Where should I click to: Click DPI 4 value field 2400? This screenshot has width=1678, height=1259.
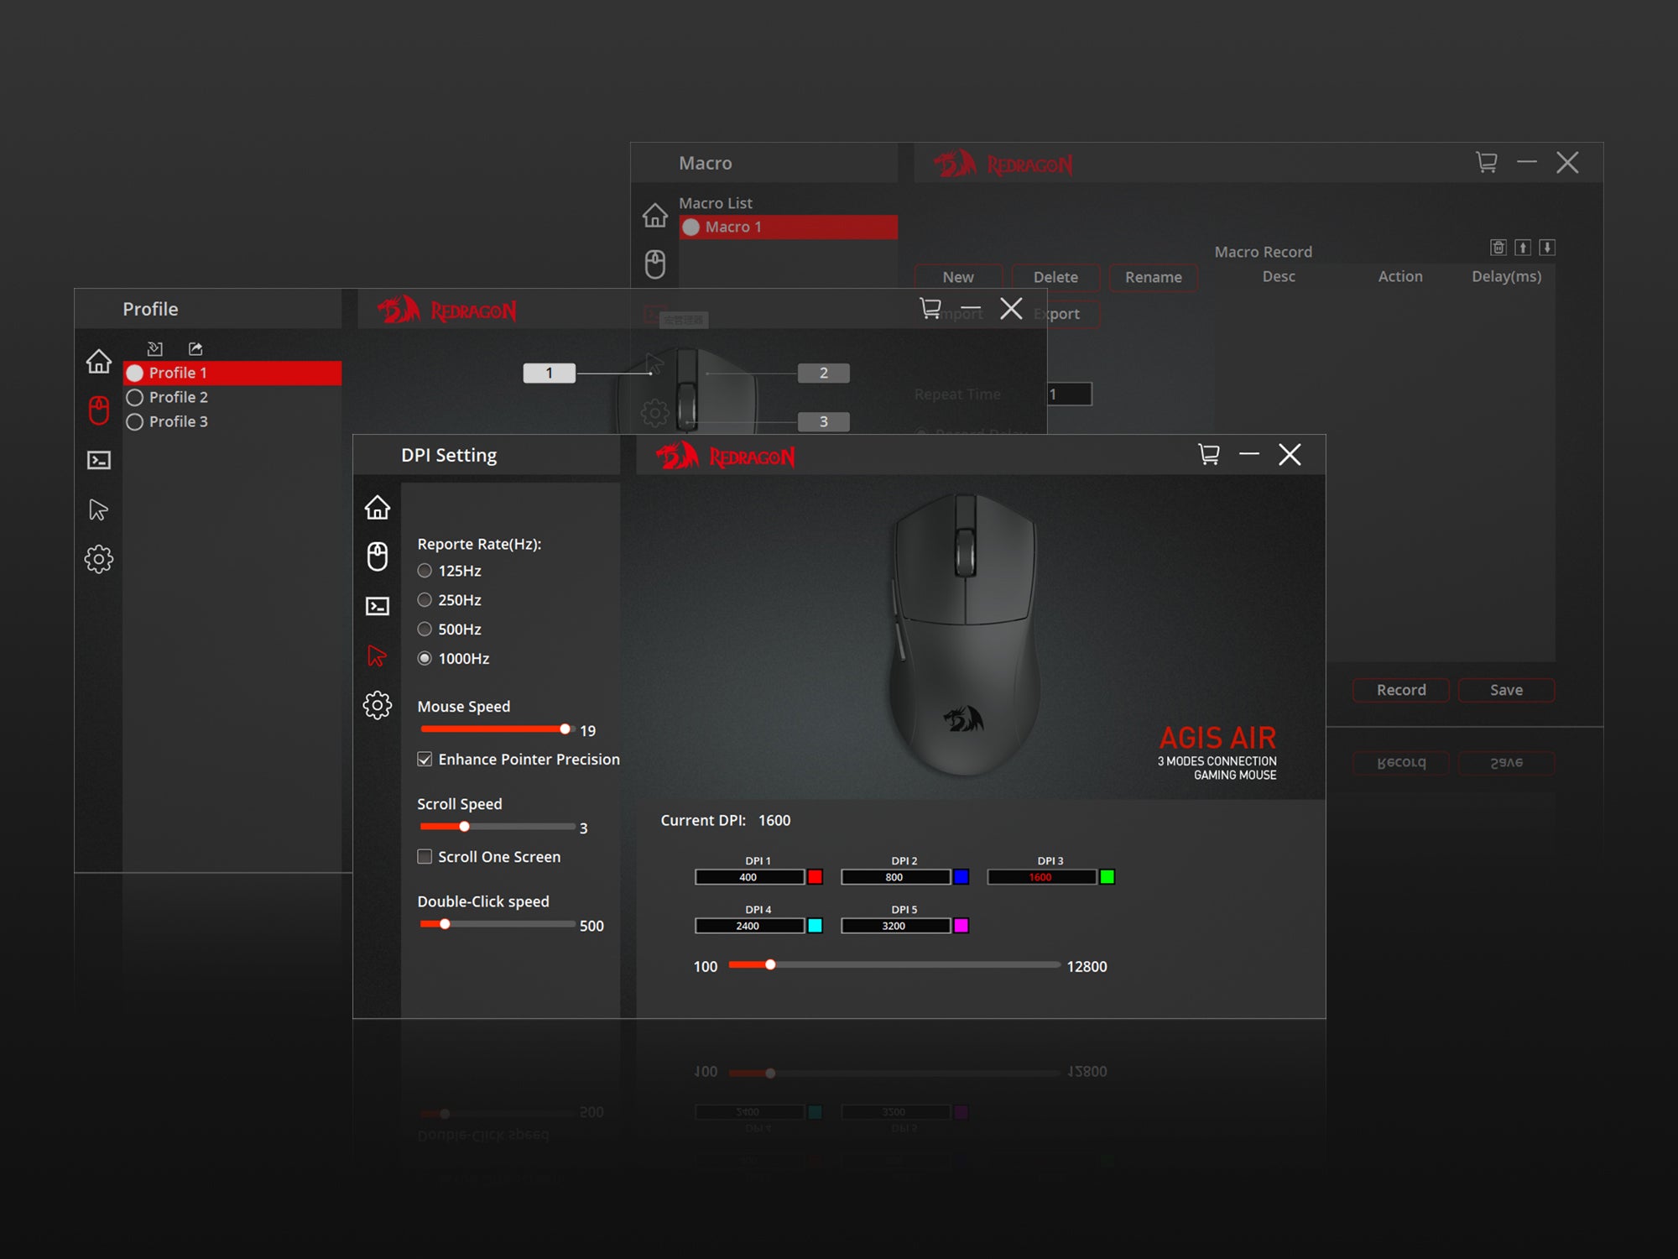click(x=749, y=926)
